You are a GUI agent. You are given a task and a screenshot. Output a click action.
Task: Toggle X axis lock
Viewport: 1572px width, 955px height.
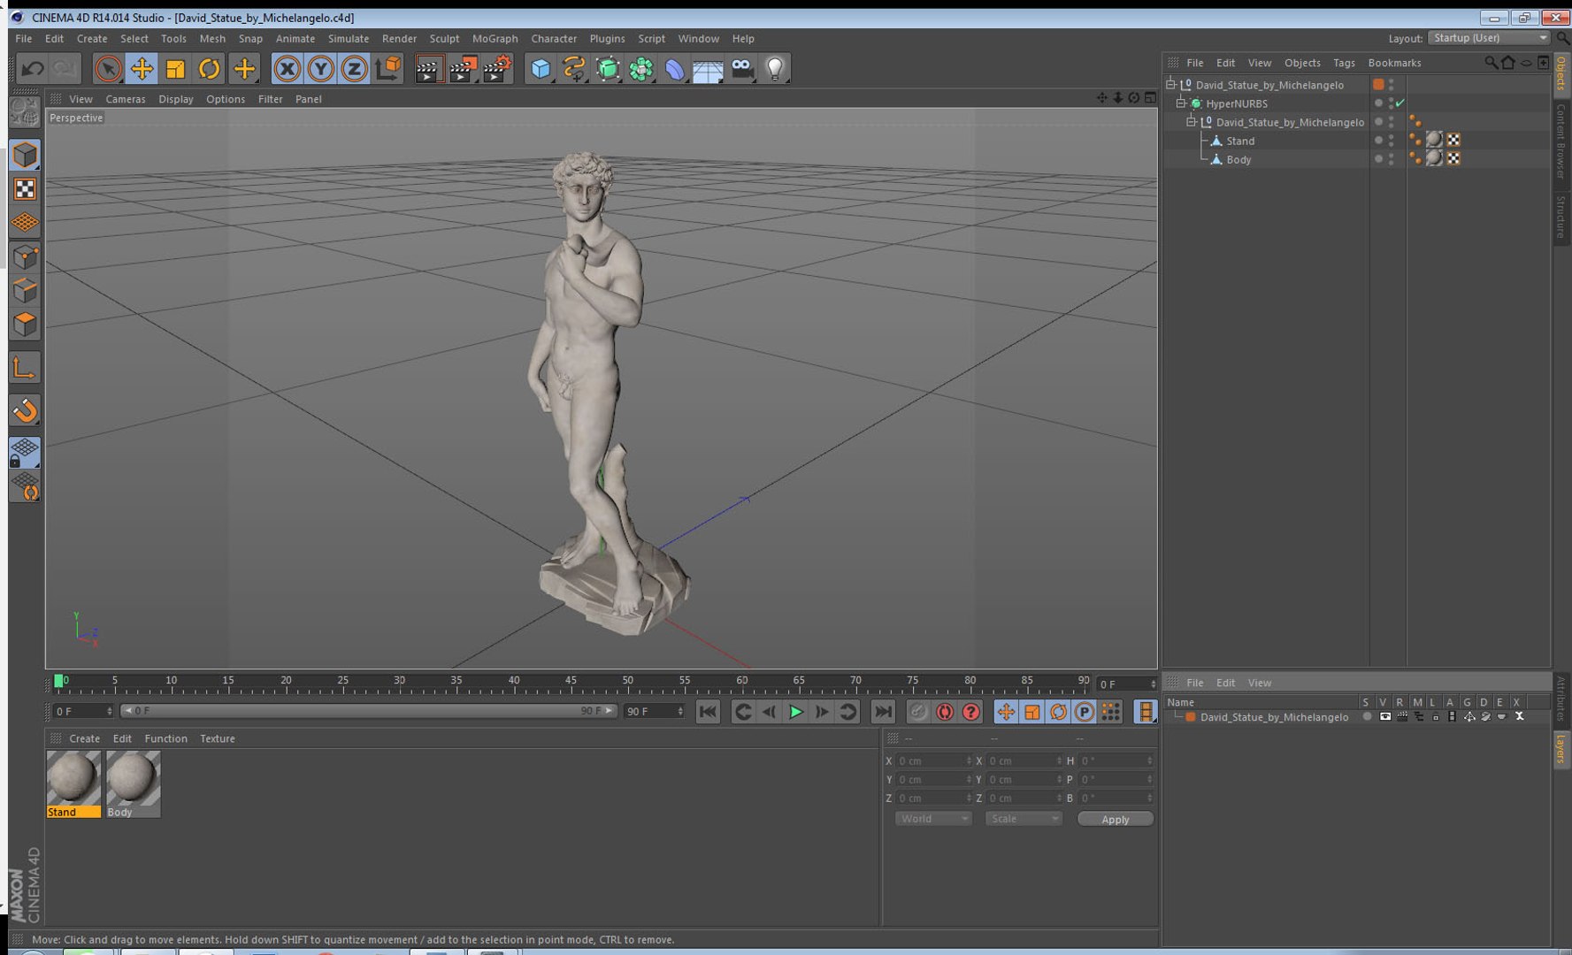pos(287,69)
